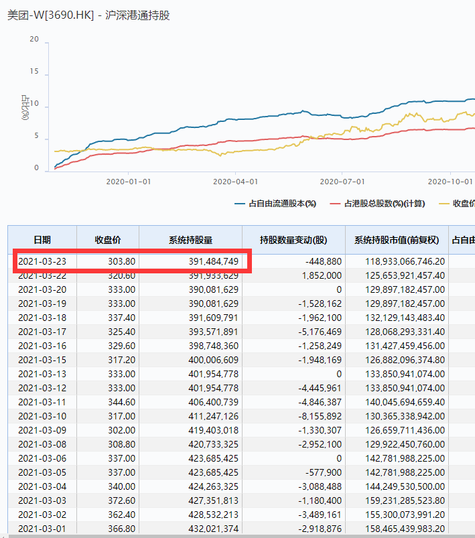This screenshot has height=538, width=475.
Task: Select the change value -5,176,469
Action: pos(320,332)
